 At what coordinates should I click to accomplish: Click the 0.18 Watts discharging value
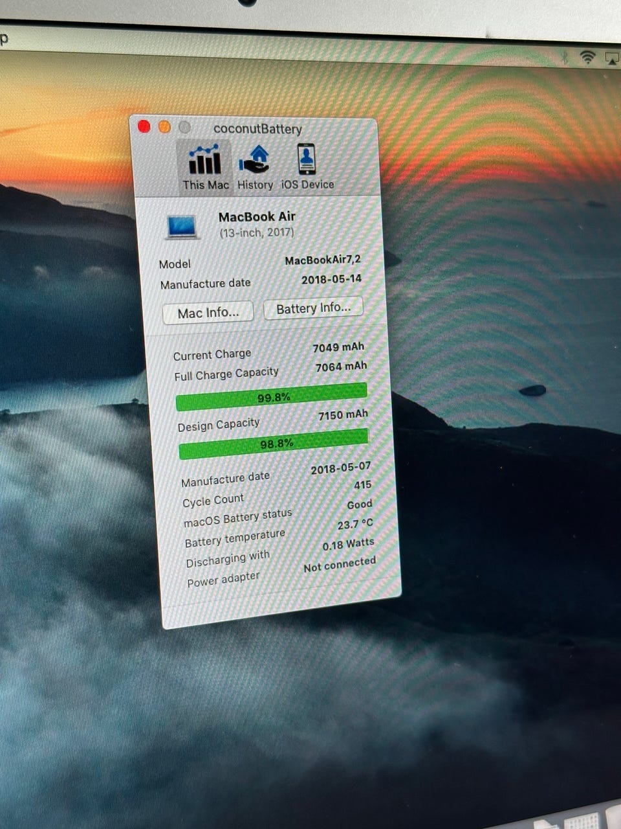[x=348, y=544]
